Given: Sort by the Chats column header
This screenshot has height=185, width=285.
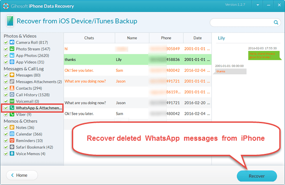Looking at the screenshot, I should tap(89, 38).
